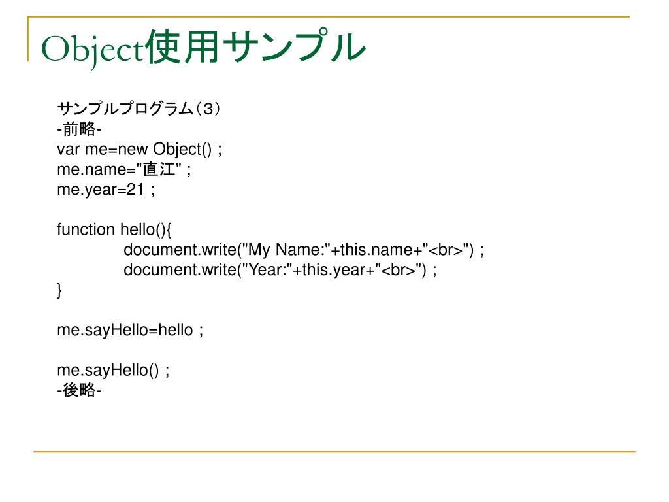669x502 pixels.
Task: Click the -後略- line
Action: click(x=79, y=390)
